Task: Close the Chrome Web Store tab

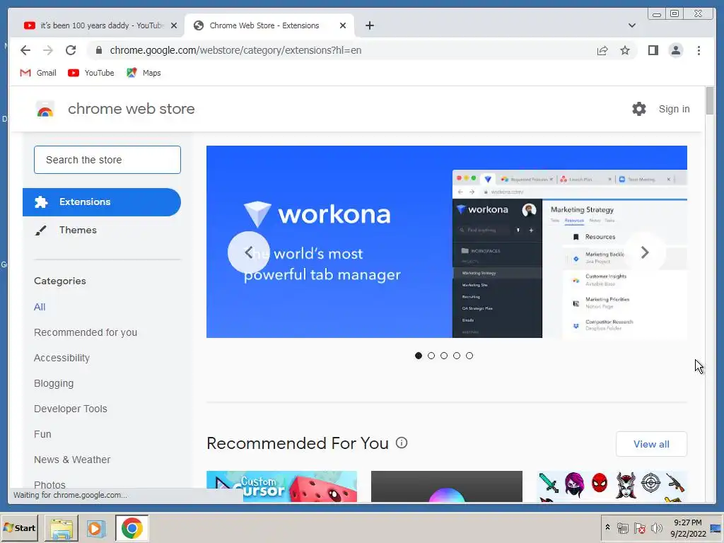Action: pos(343,25)
